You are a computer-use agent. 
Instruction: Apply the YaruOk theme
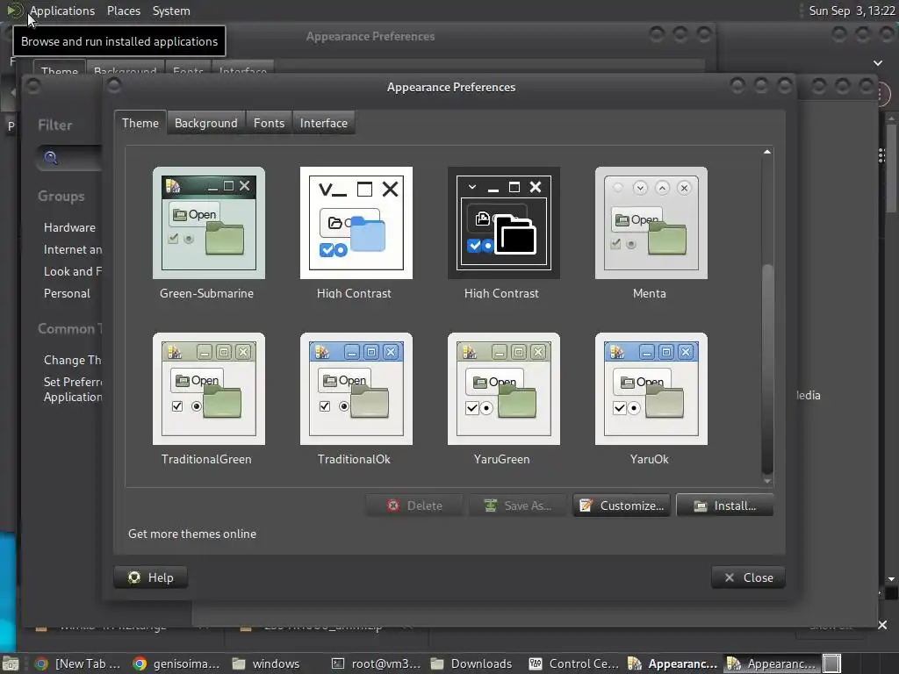[x=651, y=389]
